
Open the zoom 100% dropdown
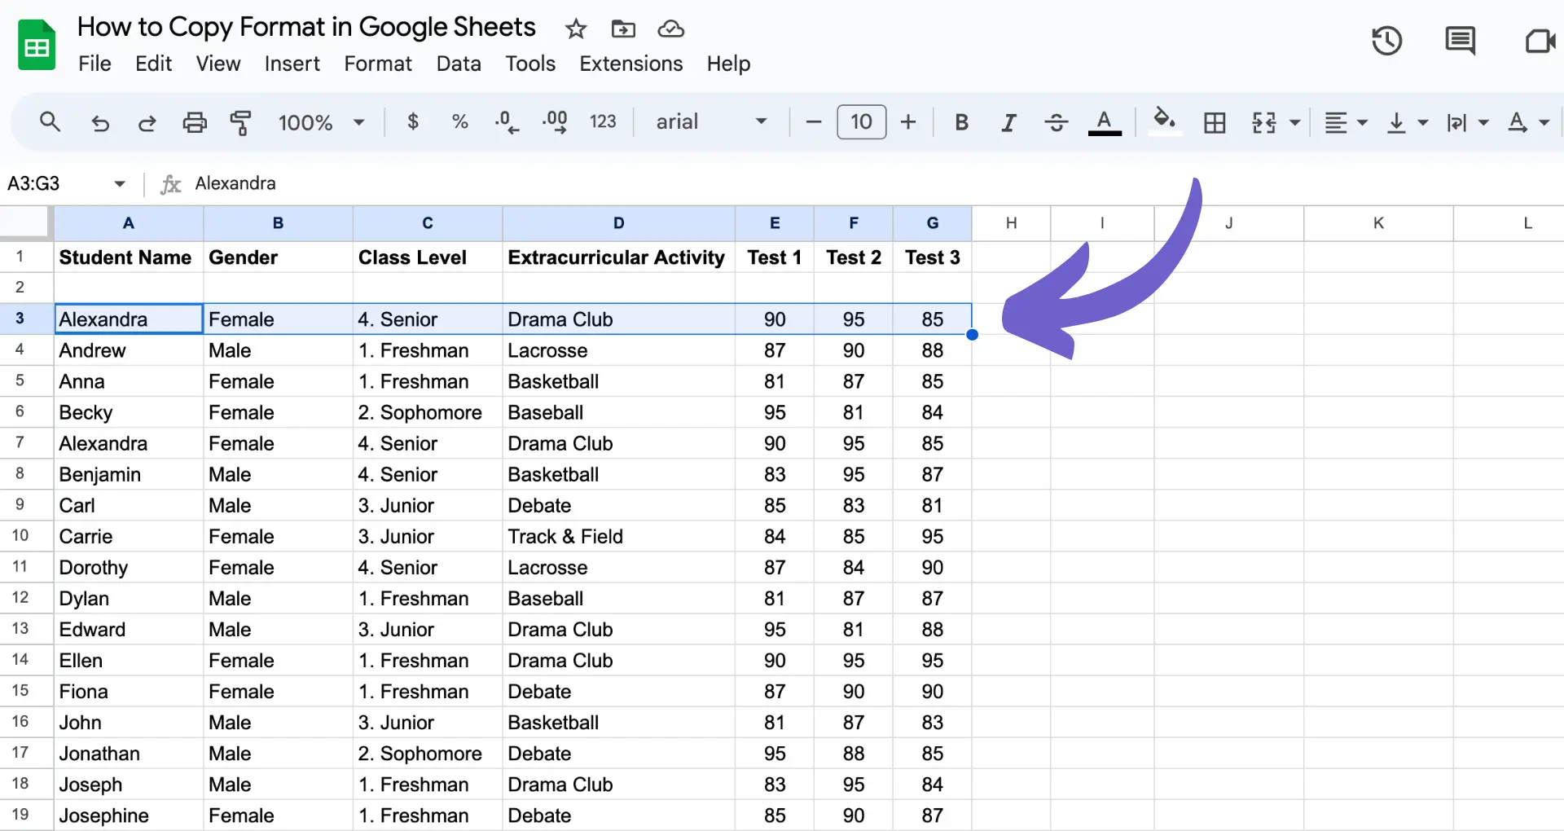321,122
